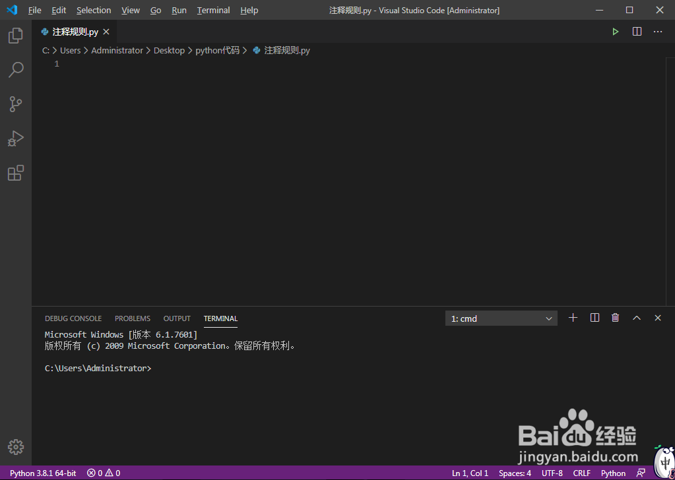The image size is (675, 480).
Task: Open the feedback icon in status bar
Action: tap(641, 473)
